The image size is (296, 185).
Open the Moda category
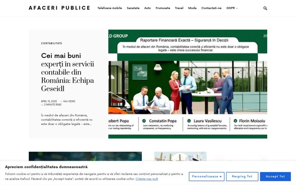tap(192, 8)
